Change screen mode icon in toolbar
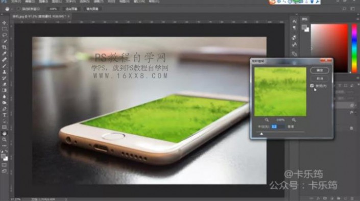 coord(5,171)
